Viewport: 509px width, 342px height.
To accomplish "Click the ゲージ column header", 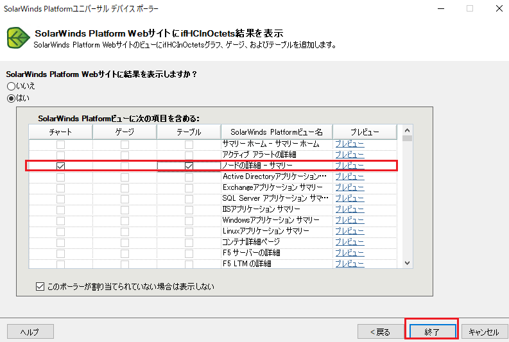I will tap(125, 132).
